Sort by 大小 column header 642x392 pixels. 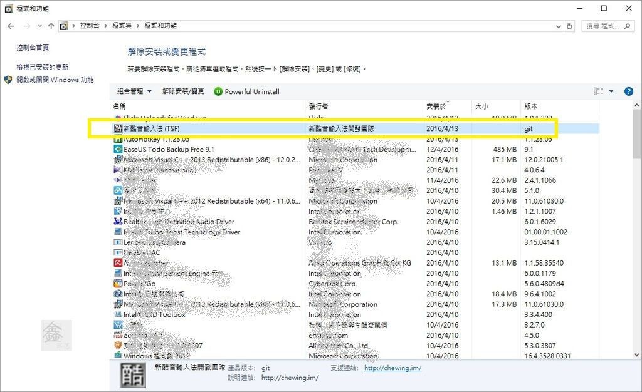tap(497, 106)
